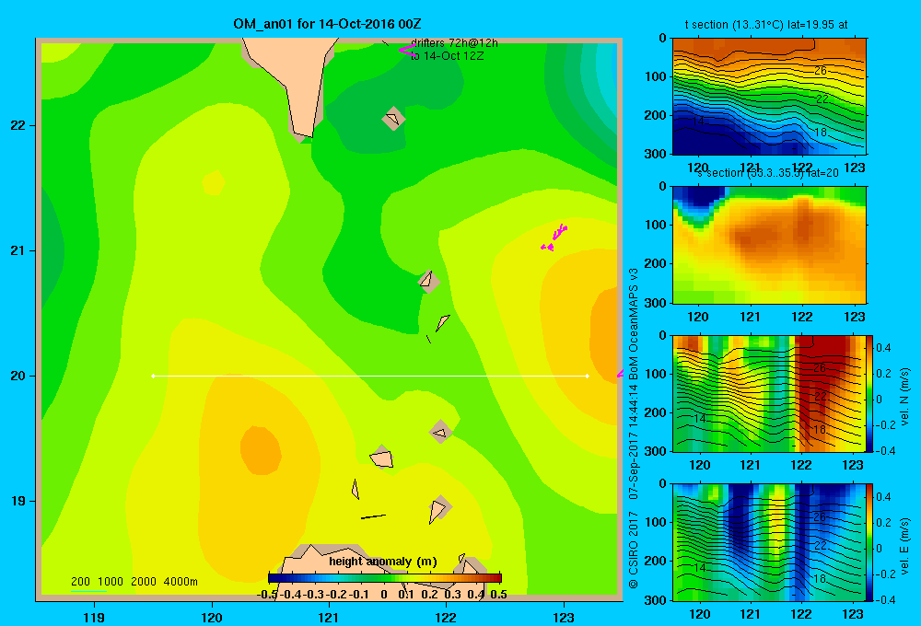Click the Taiwan landmass at top of map
The height and width of the screenshot is (626, 921).
pos(292,76)
